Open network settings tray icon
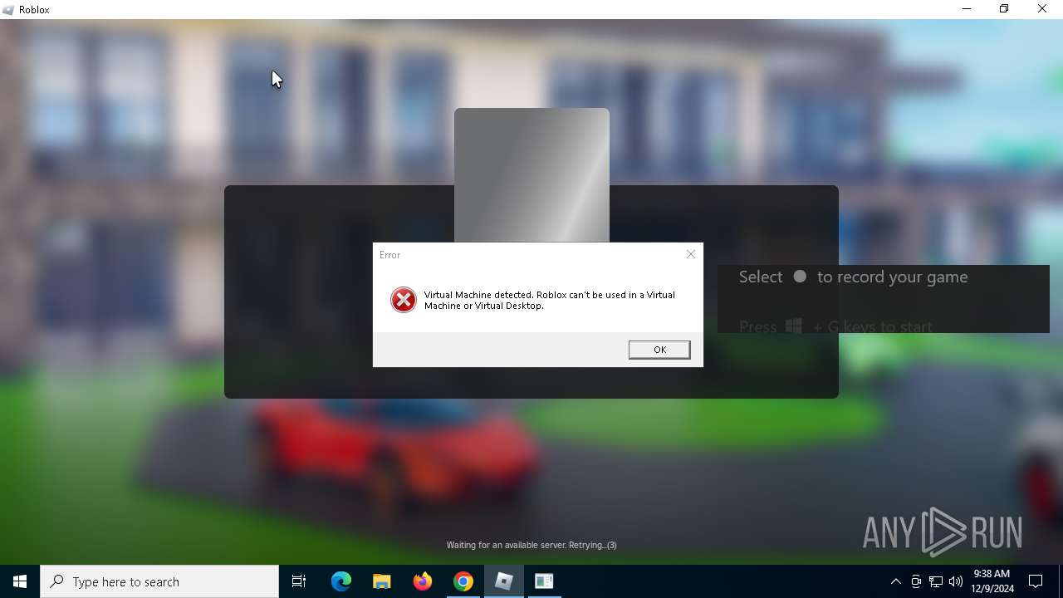The image size is (1063, 598). [x=936, y=581]
